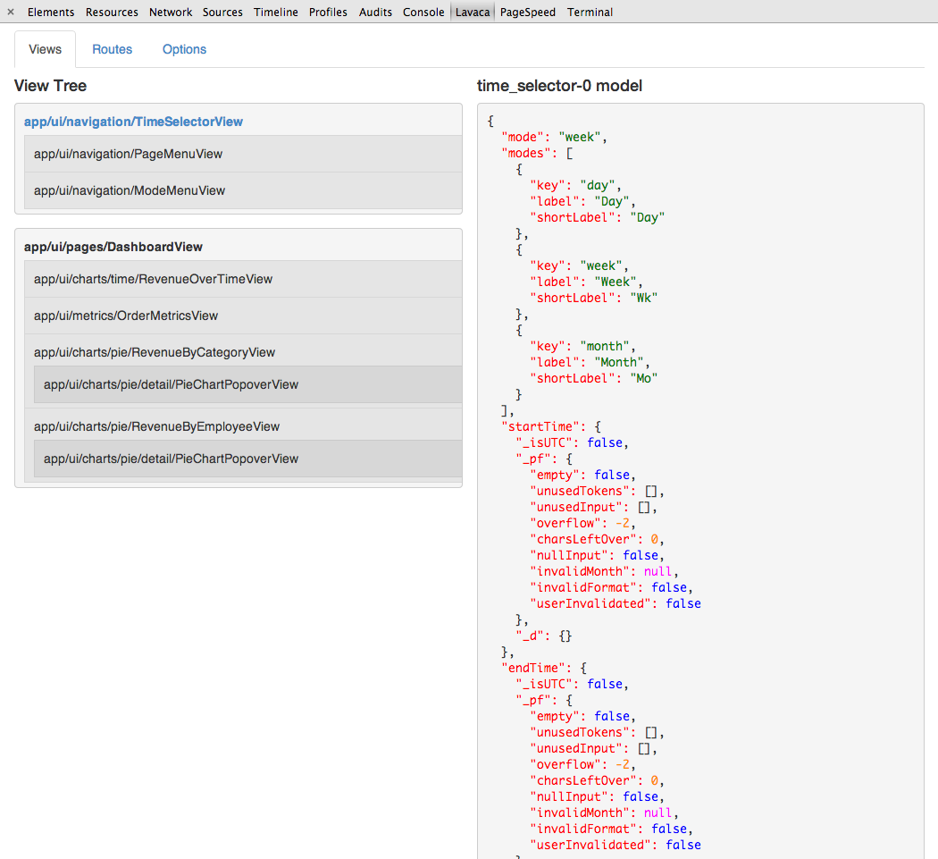938x859 pixels.
Task: Open the Options sub-tab
Action: (184, 49)
